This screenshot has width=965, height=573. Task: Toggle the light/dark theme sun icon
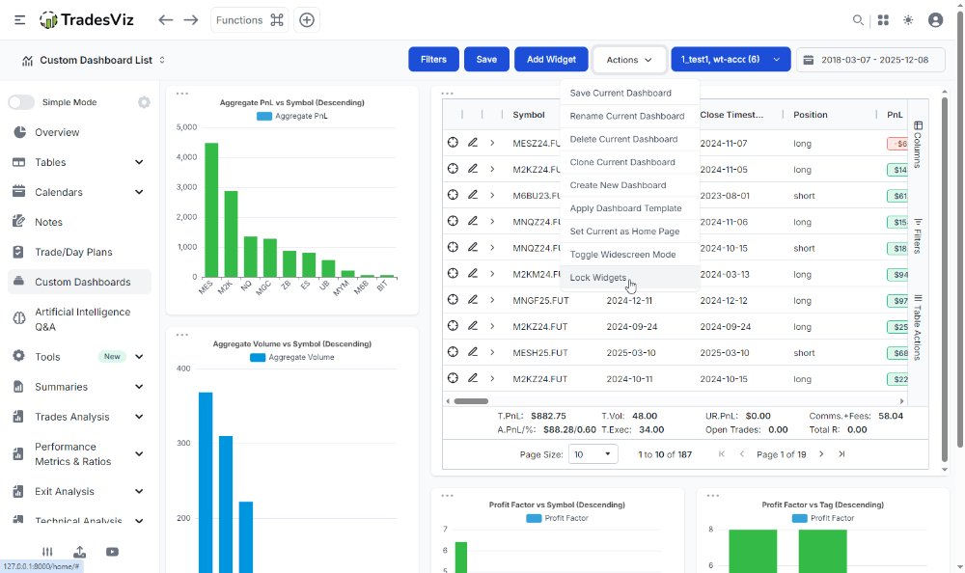pyautogui.click(x=908, y=20)
